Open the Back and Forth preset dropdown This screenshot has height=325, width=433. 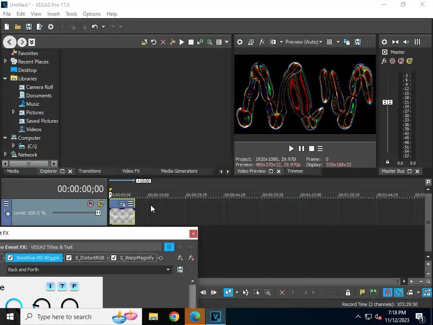(x=168, y=270)
